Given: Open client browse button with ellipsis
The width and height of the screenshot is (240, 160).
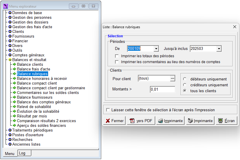Looking at the screenshot, I should (173, 78).
